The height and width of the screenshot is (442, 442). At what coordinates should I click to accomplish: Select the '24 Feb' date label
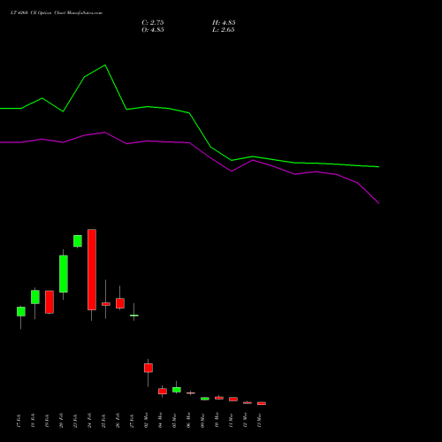[89, 421]
